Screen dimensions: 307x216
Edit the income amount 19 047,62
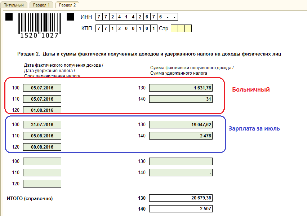(x=181, y=124)
